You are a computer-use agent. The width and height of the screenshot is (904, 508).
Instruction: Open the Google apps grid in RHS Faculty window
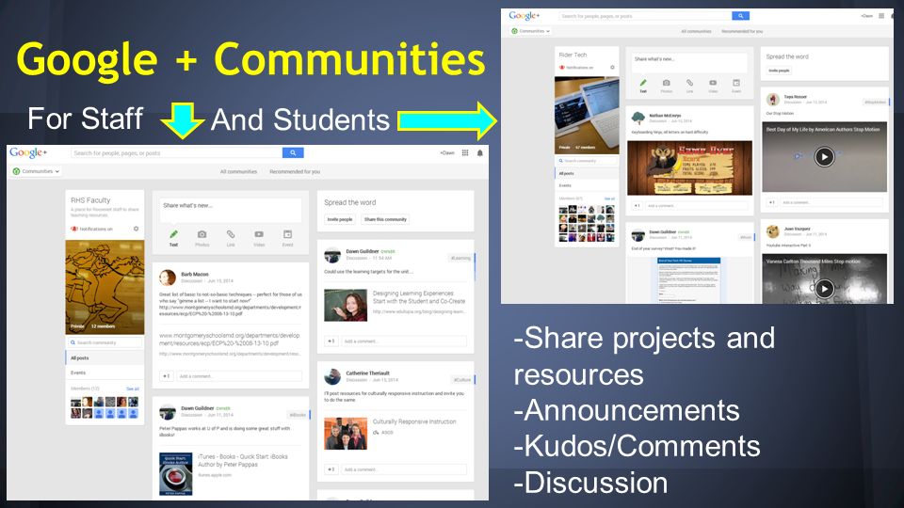click(465, 152)
